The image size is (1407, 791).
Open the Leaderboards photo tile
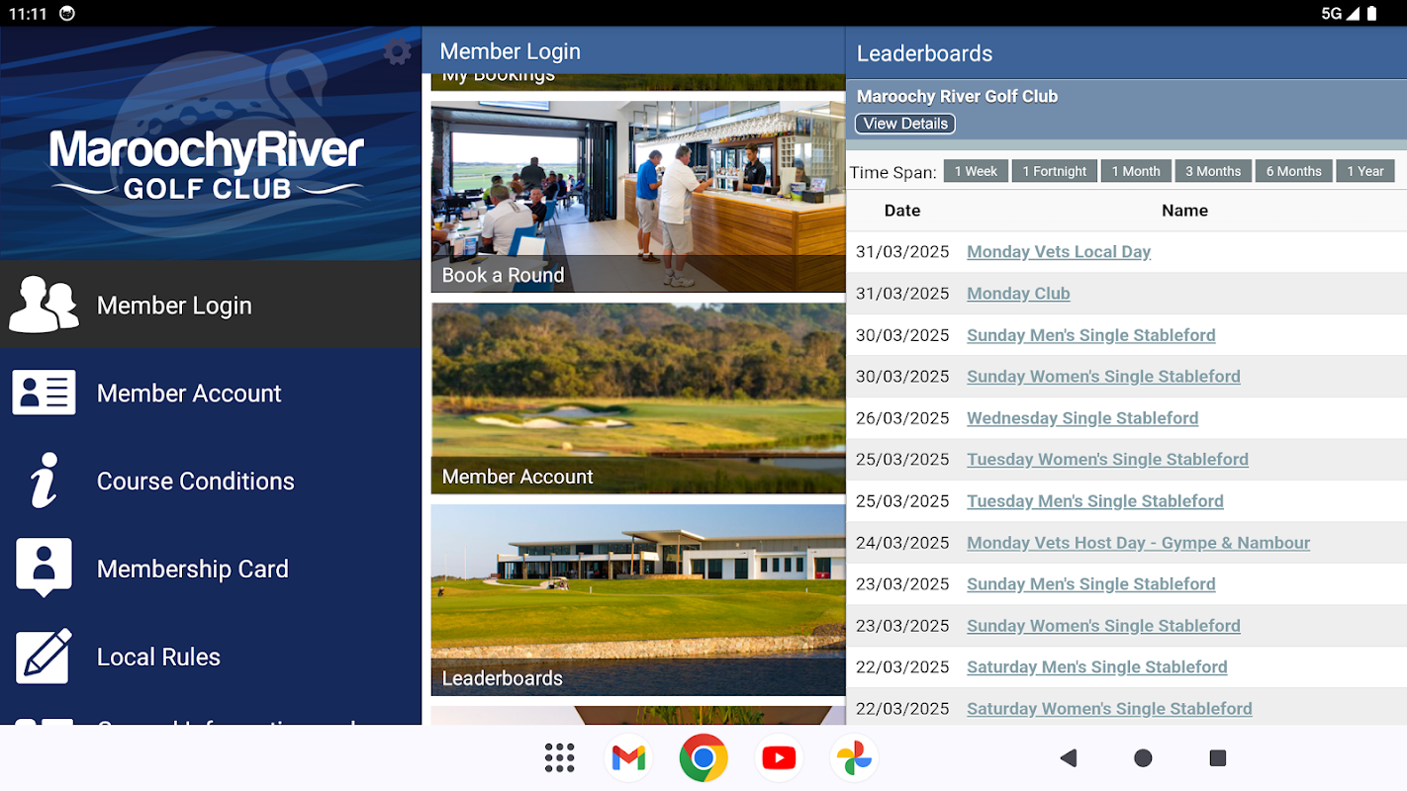coord(638,600)
